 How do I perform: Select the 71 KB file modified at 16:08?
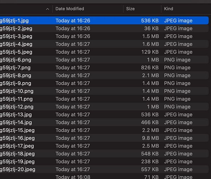(x=104, y=176)
